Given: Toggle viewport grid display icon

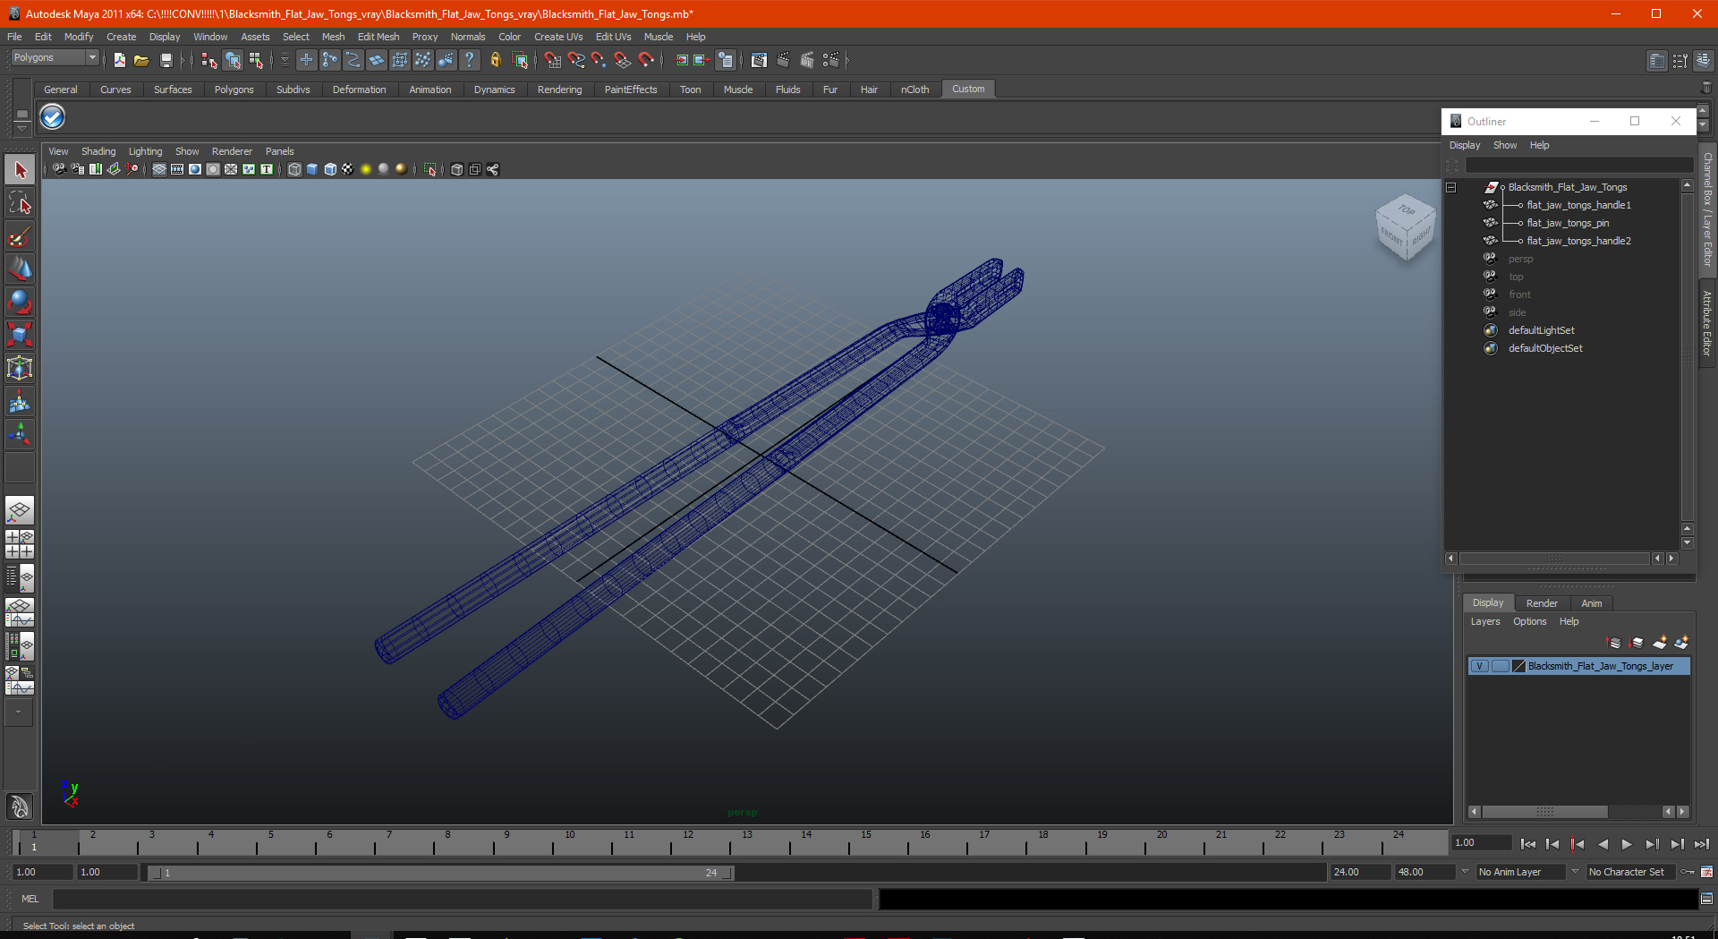Looking at the screenshot, I should coord(159,169).
